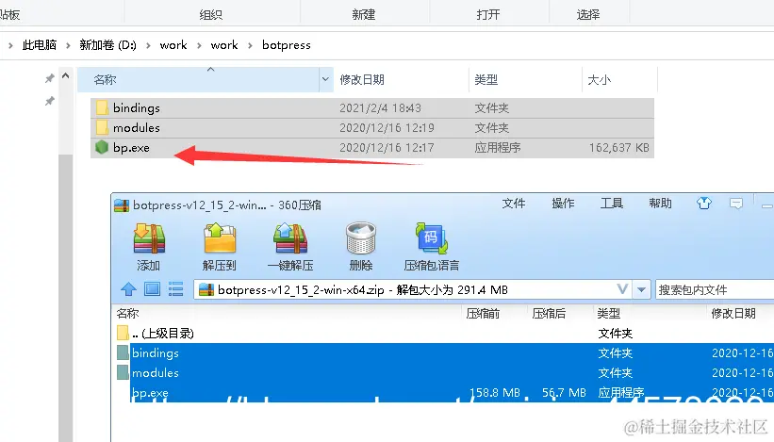Click the 删除 trash bin icon
The width and height of the screenshot is (774, 442).
tap(361, 238)
